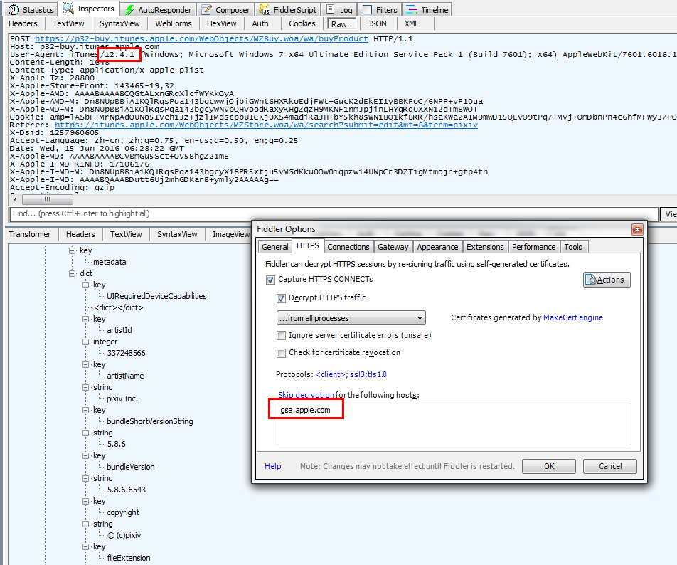Screen dimensions: 677x565
Task: Collapse the top 'key' node above metadata
Action: tap(73, 250)
